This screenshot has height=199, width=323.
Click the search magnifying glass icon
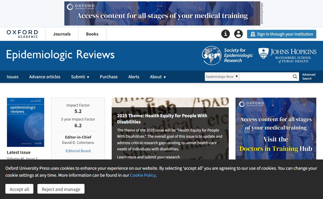click(295, 77)
